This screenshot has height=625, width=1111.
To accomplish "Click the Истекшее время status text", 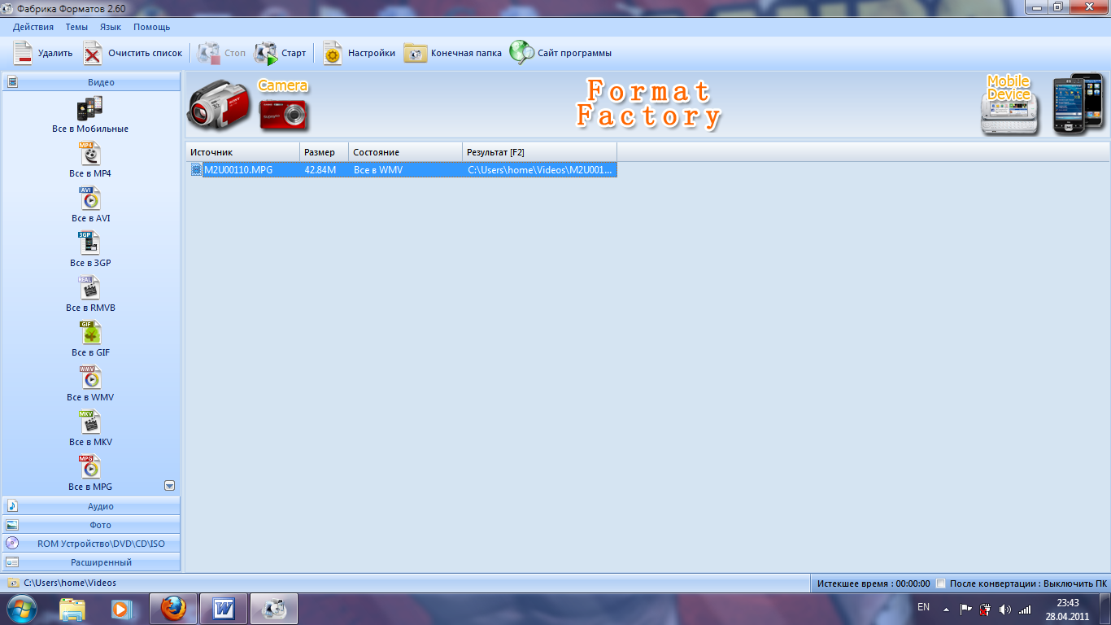I will [x=874, y=583].
